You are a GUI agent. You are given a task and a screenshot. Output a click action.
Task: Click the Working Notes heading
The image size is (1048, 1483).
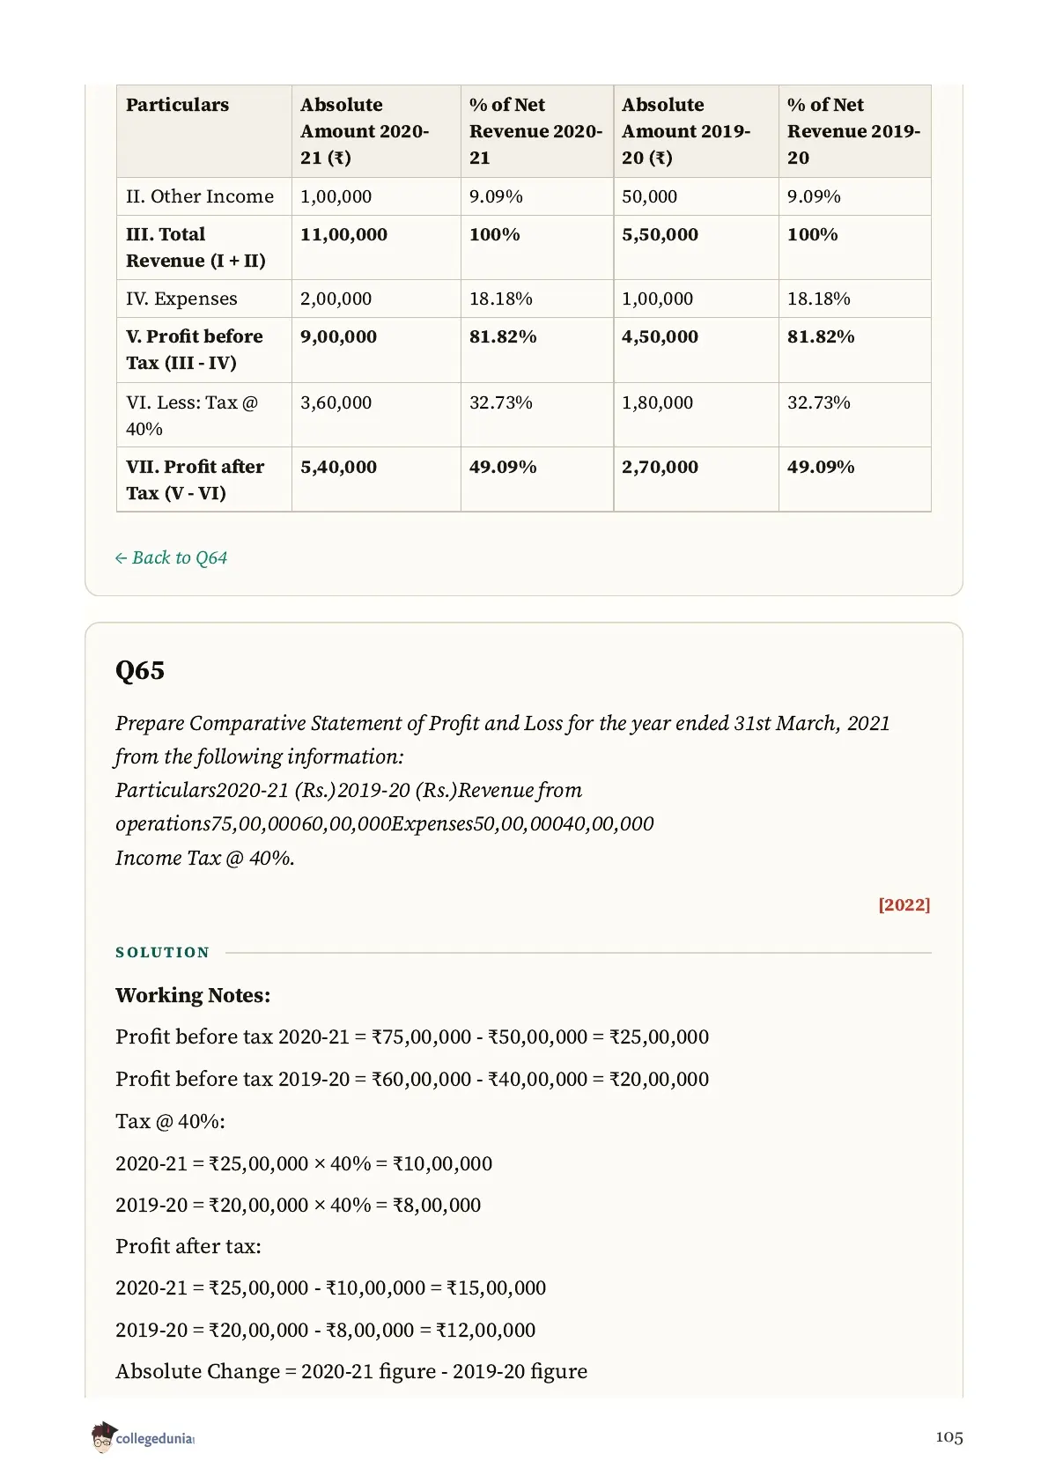[193, 995]
